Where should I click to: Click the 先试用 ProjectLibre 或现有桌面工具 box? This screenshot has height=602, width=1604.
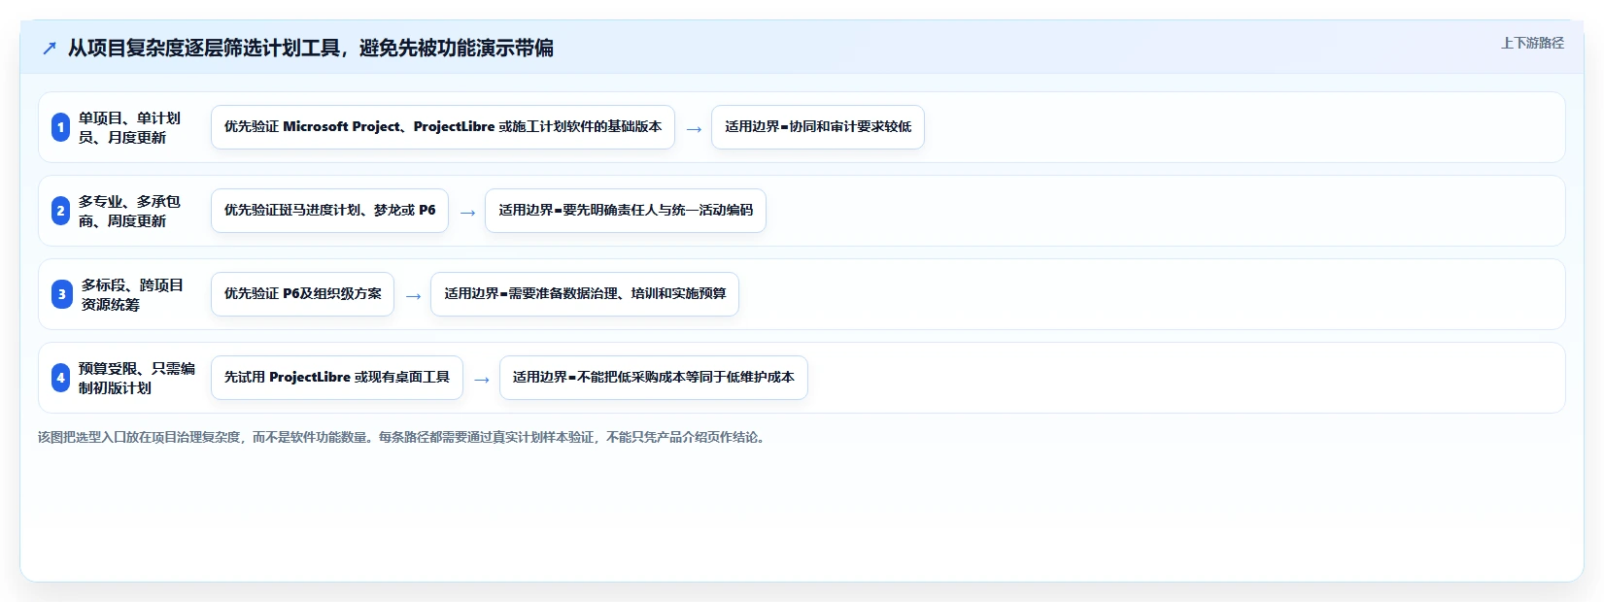click(337, 378)
